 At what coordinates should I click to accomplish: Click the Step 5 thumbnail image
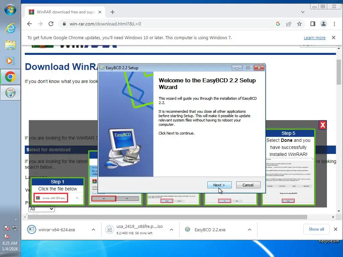(288, 181)
